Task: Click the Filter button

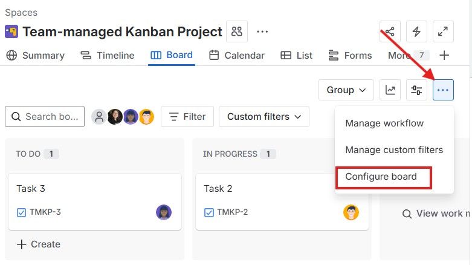Action: [x=187, y=117]
